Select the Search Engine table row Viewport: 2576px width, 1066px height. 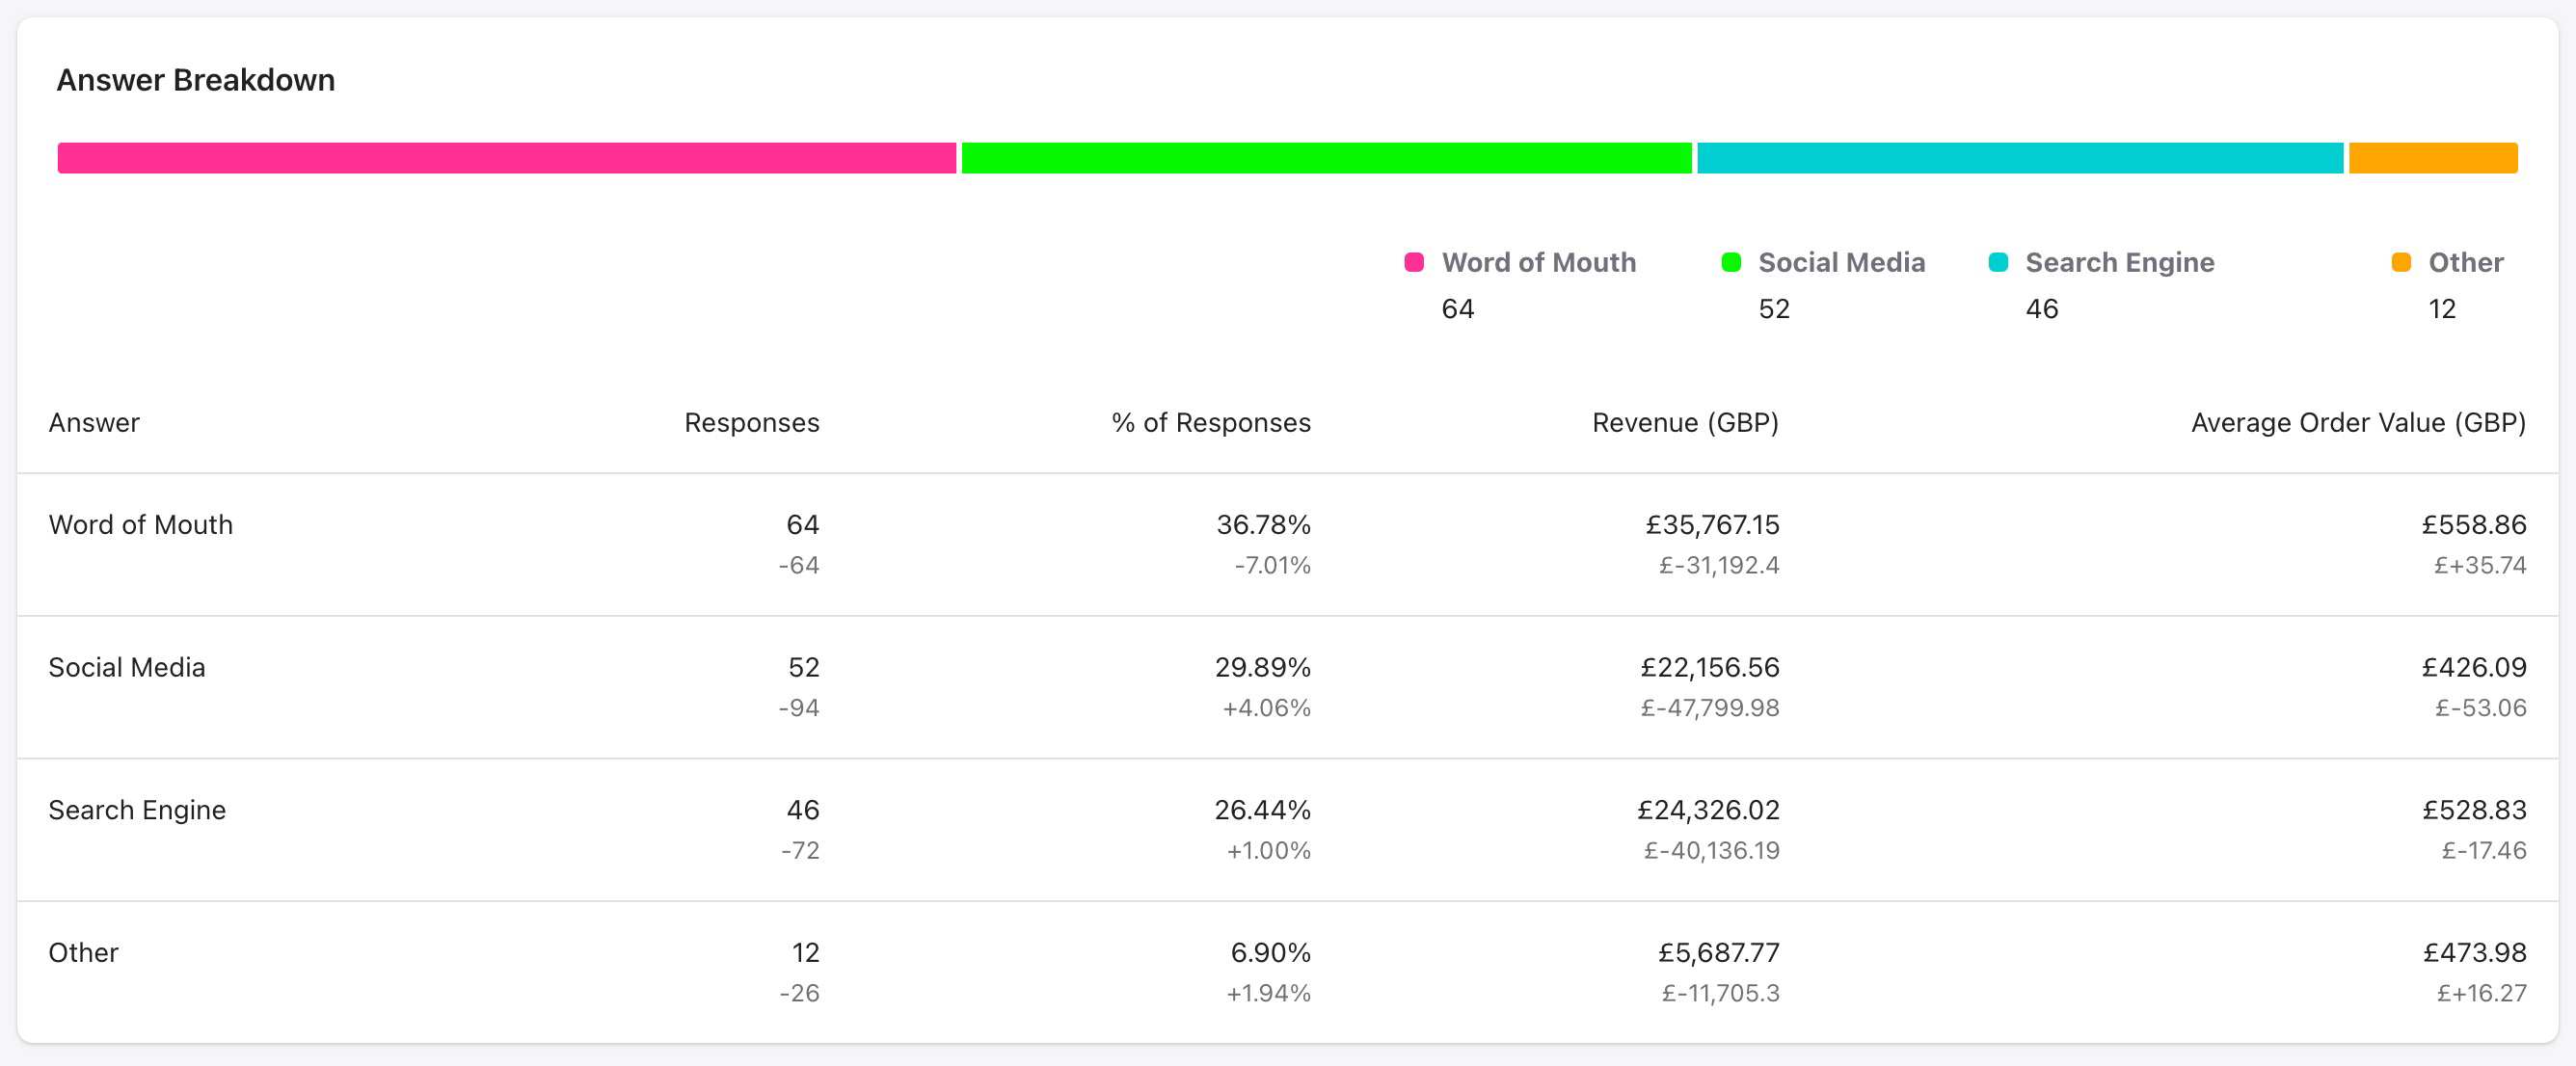coord(137,810)
